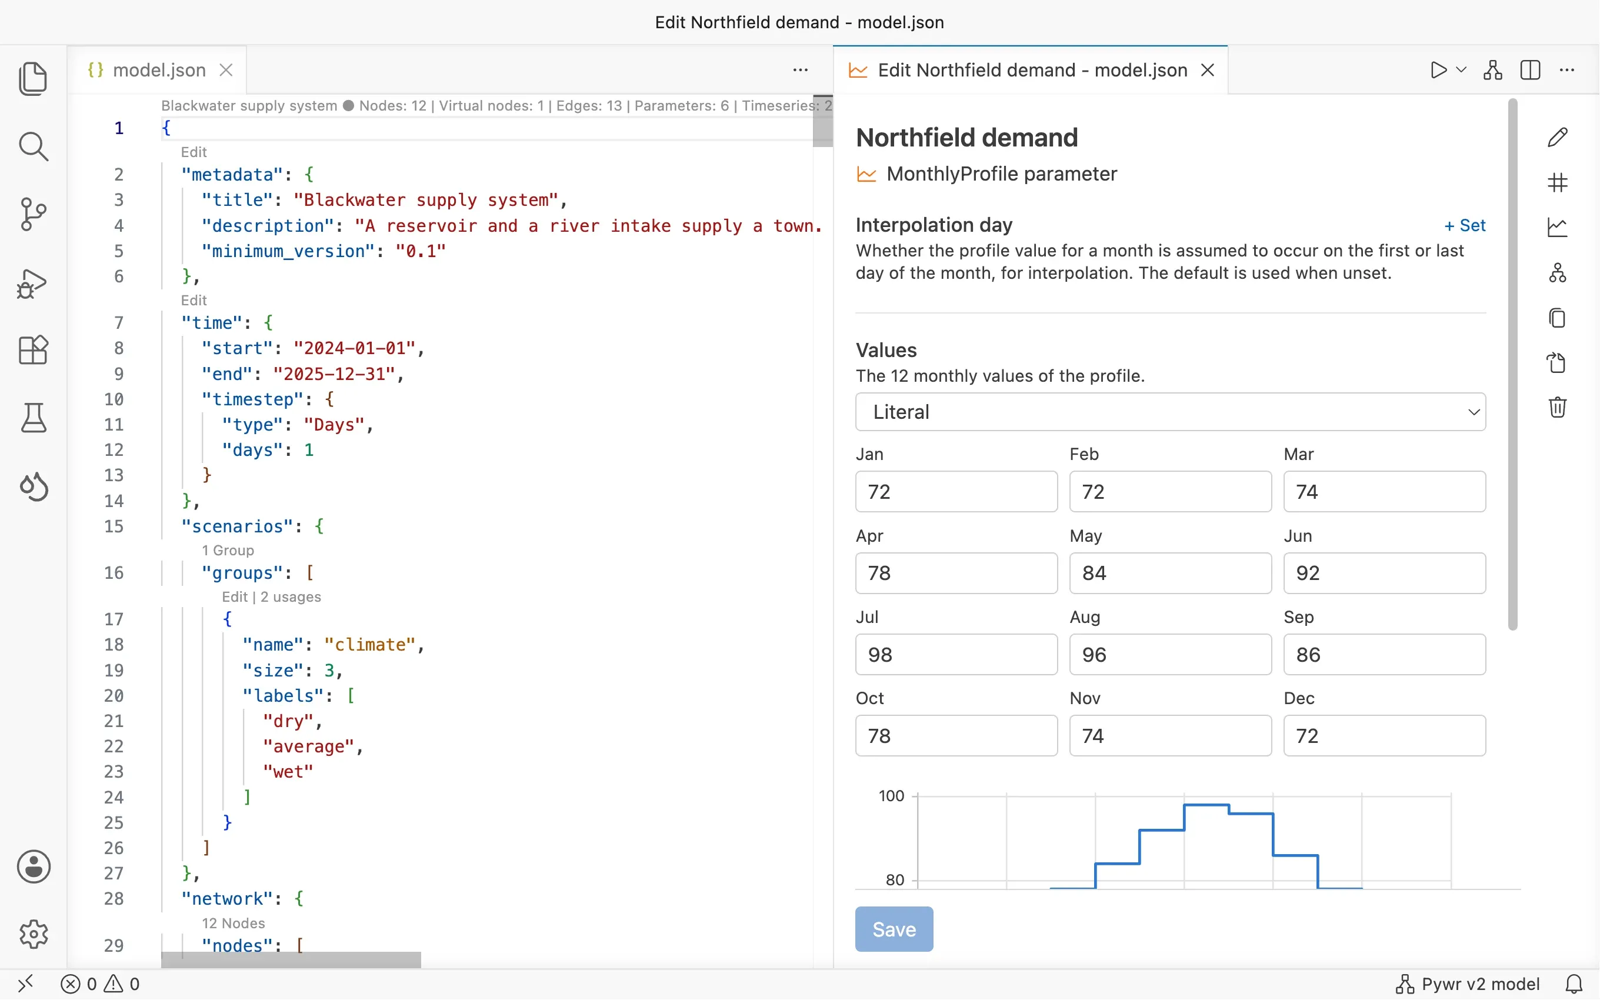Switch to the model.json tab
Viewport: 1600px width, 1000px height.
[159, 70]
